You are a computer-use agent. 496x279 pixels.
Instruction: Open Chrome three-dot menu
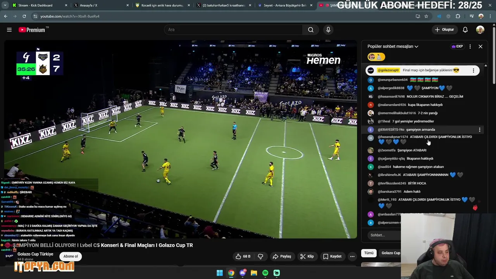pos(490,16)
